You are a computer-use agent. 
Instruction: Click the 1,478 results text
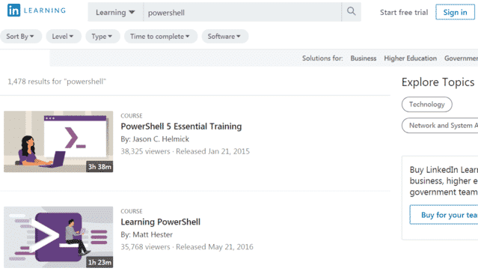(57, 82)
